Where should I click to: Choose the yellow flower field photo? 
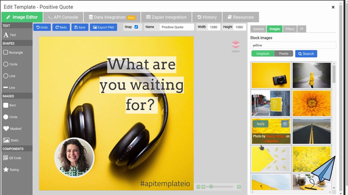312,159
